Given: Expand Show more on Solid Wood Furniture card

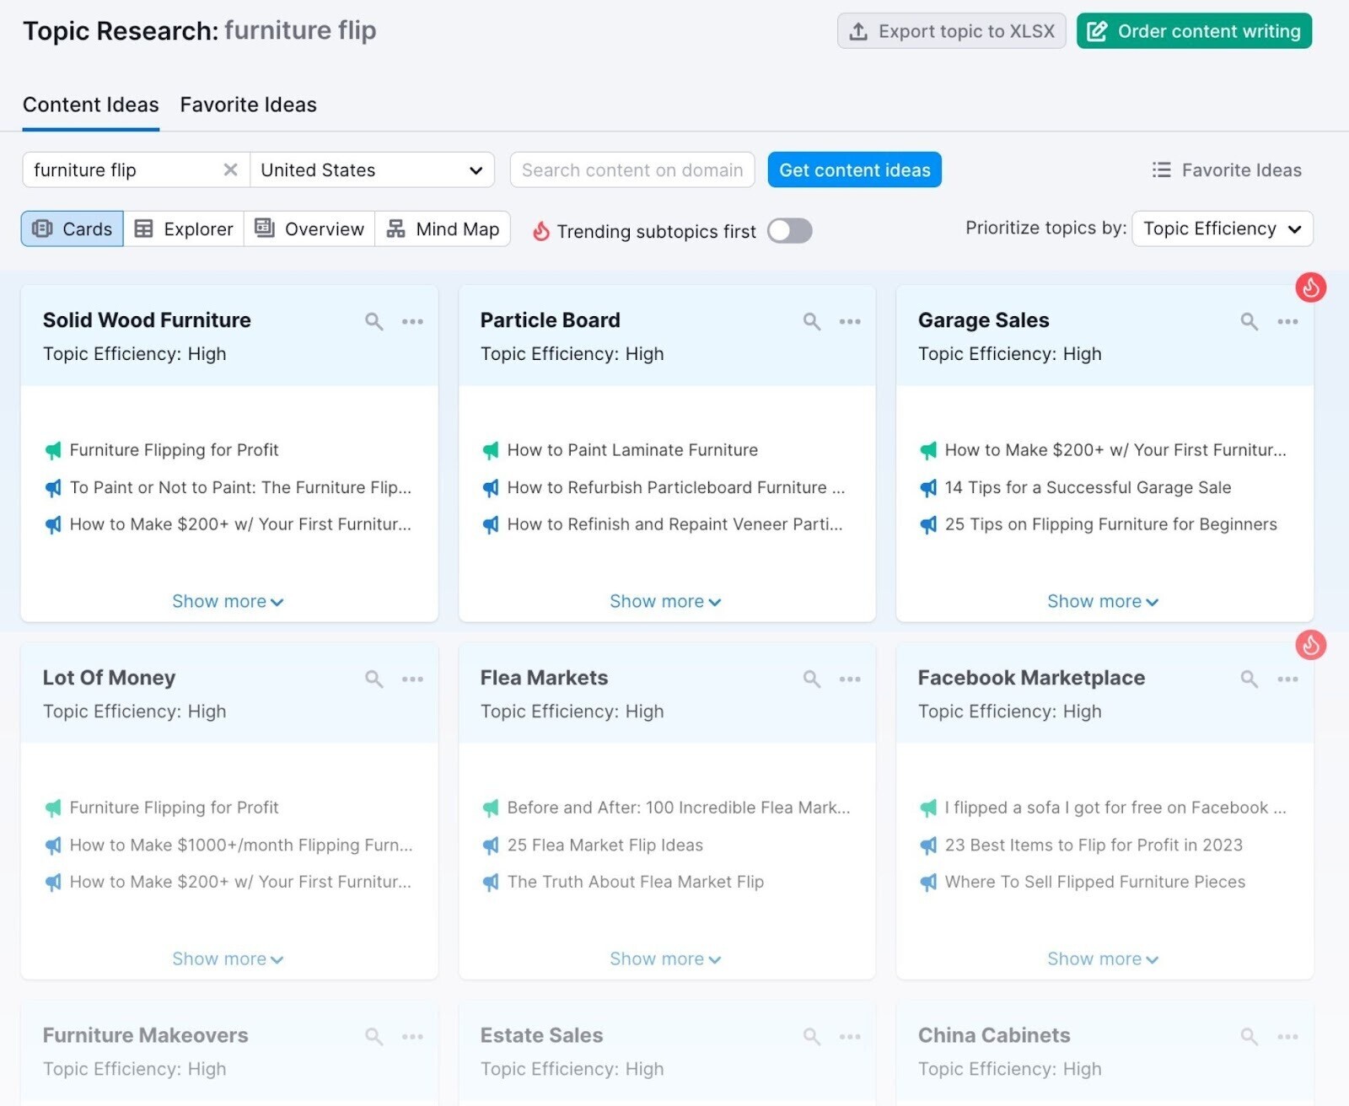Looking at the screenshot, I should [x=228, y=601].
